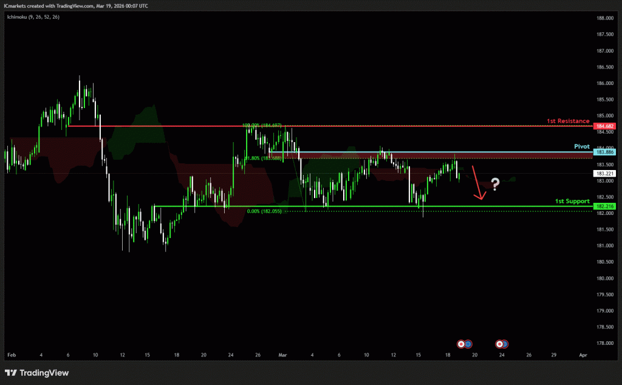This screenshot has width=622, height=385.
Task: Click the red 184.682 price tag
Action: (x=606, y=126)
